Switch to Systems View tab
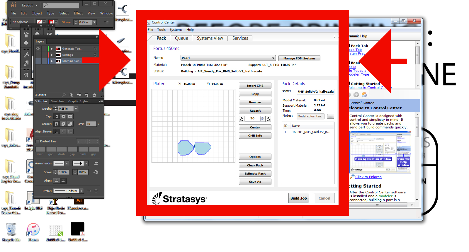The height and width of the screenshot is (252, 469). pos(210,38)
